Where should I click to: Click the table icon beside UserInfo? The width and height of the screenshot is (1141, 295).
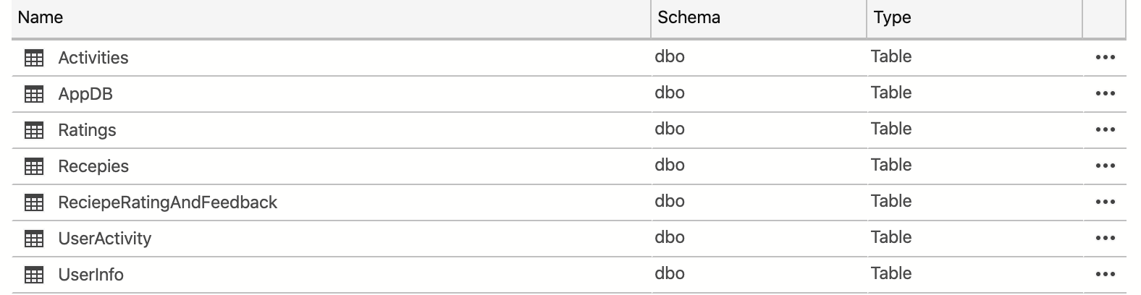[x=34, y=275]
